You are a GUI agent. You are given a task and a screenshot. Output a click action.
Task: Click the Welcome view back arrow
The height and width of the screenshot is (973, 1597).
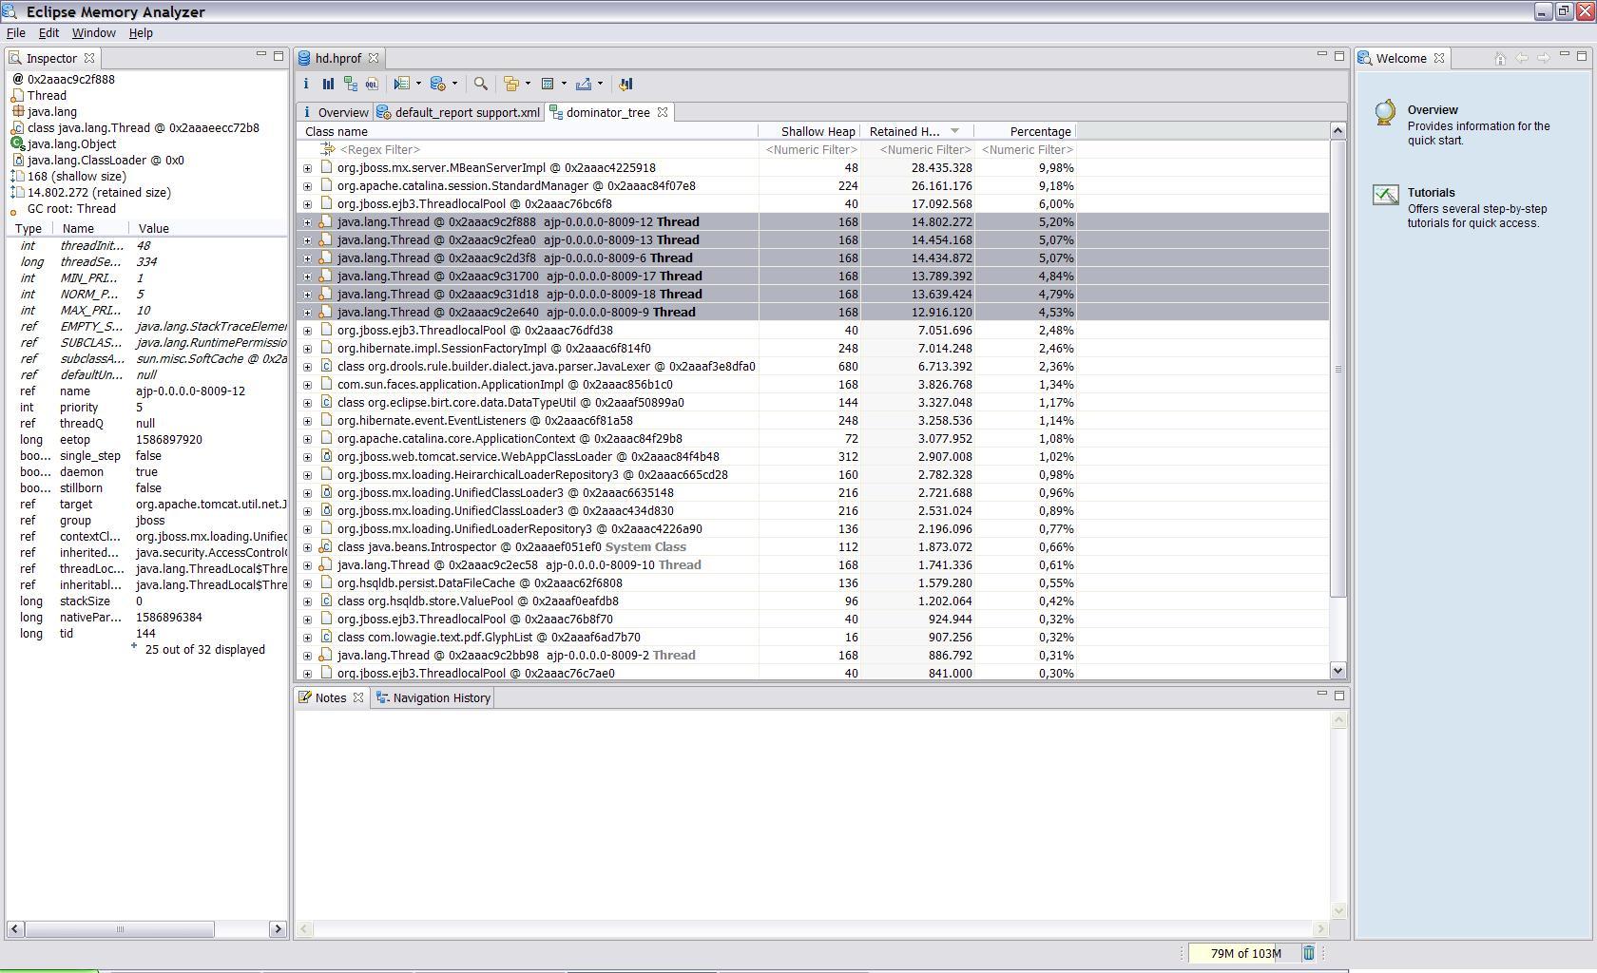pos(1522,58)
